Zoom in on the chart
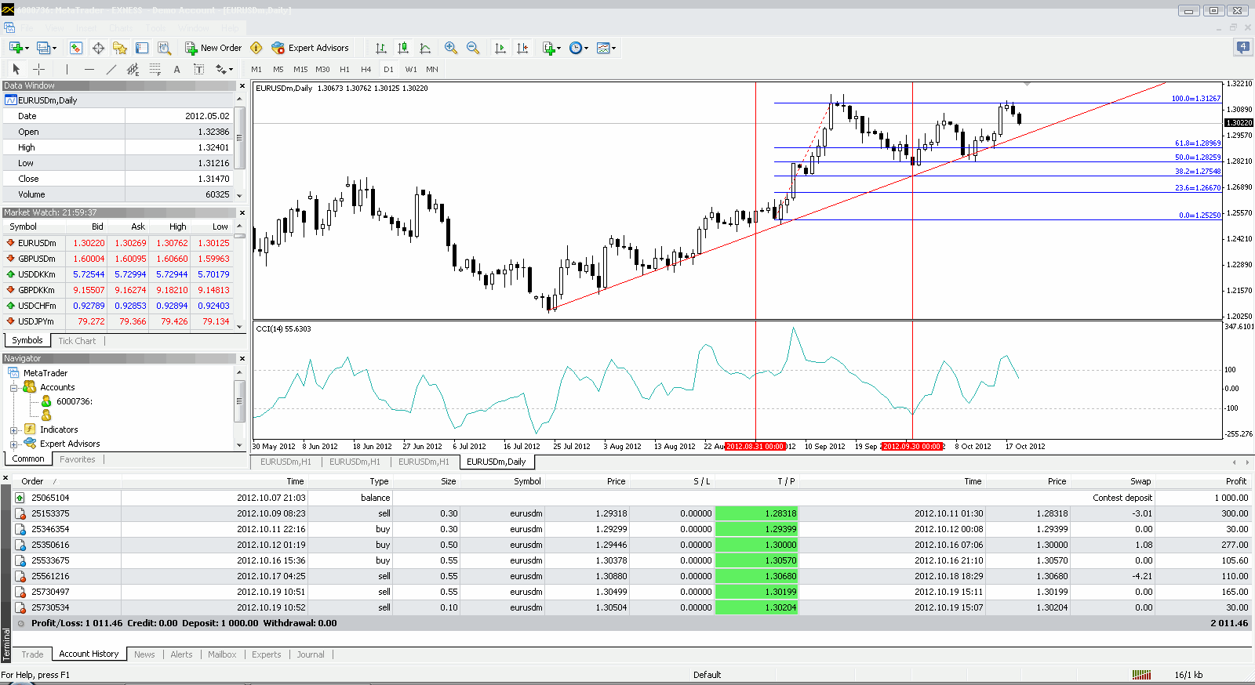The width and height of the screenshot is (1255, 685). [x=451, y=48]
